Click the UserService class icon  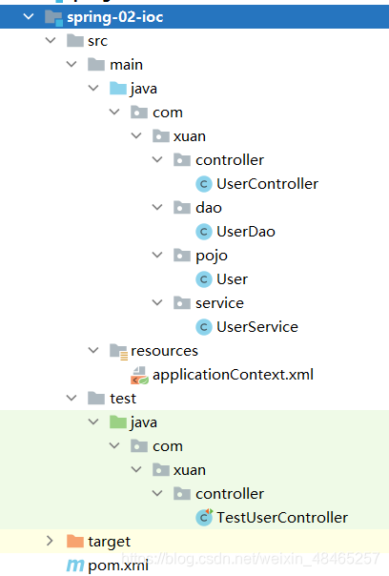(204, 327)
